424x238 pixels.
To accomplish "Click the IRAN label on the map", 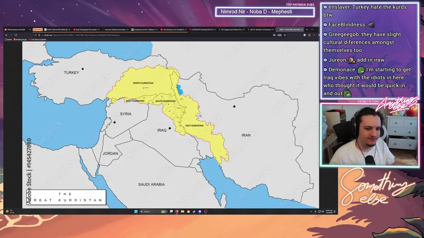I will pos(246,135).
